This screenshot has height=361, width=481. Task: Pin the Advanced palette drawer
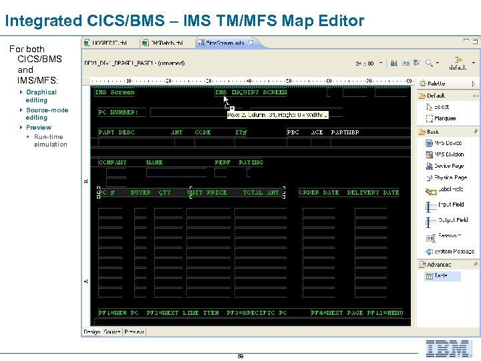[x=475, y=264]
